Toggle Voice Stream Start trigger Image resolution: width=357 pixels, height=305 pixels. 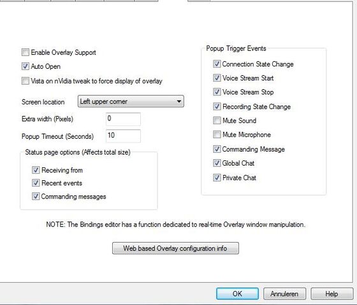217,78
